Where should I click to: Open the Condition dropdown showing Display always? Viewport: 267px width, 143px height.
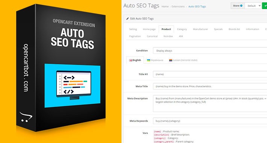(x=210, y=51)
